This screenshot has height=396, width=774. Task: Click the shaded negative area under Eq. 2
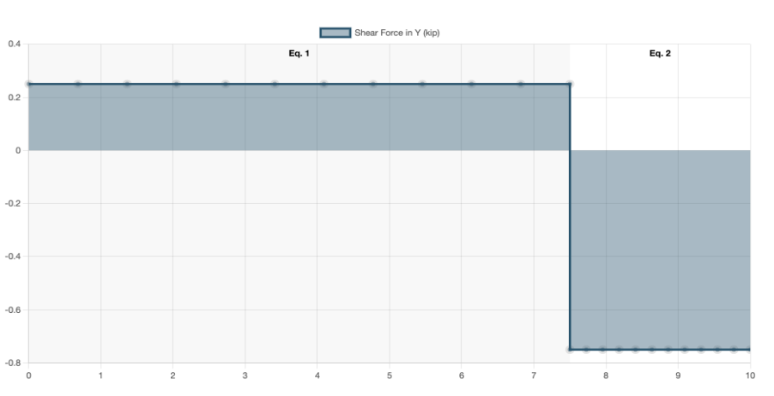[660, 249]
